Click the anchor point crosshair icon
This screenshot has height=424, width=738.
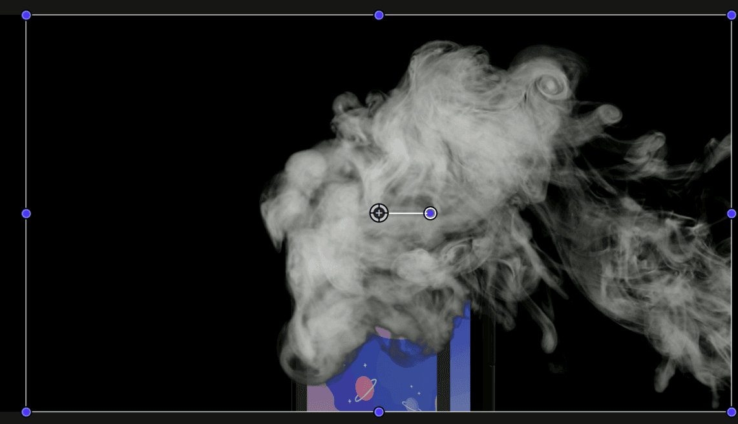pos(379,213)
